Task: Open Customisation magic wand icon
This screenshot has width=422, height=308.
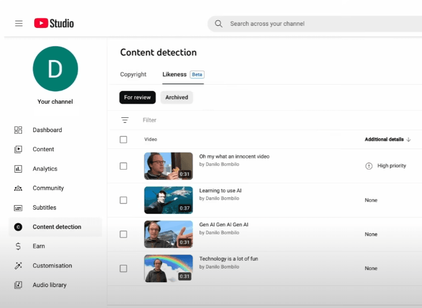Action: point(18,266)
